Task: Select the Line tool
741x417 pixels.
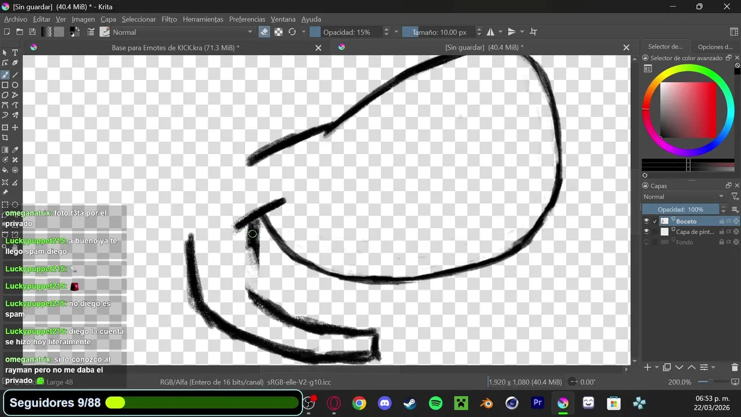Action: (x=15, y=75)
